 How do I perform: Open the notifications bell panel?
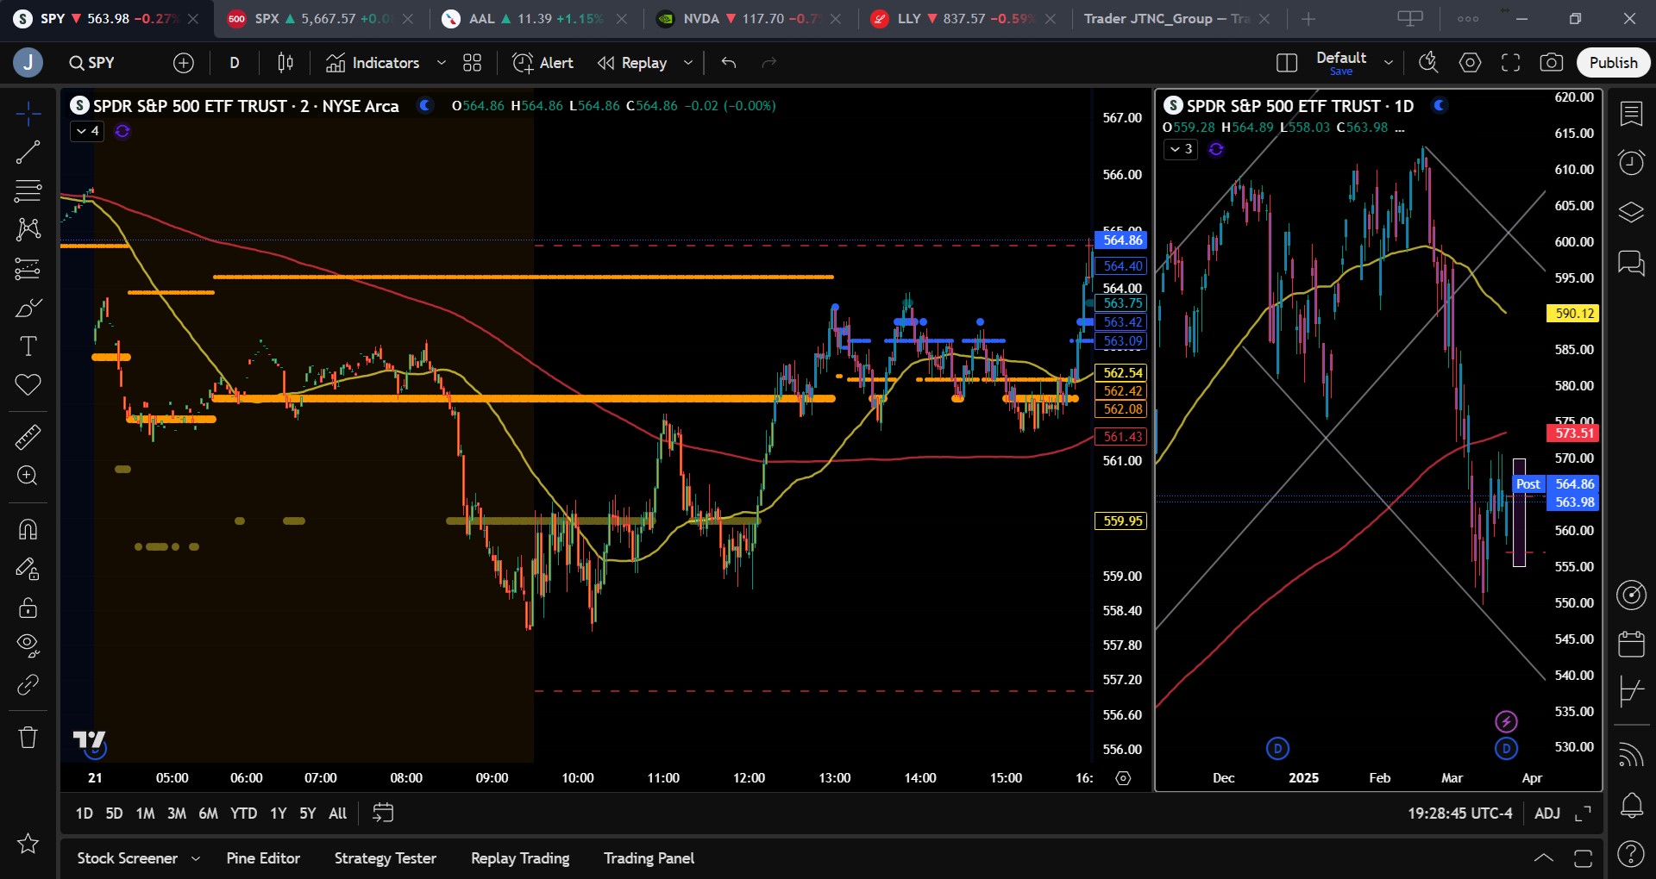[x=1631, y=805]
